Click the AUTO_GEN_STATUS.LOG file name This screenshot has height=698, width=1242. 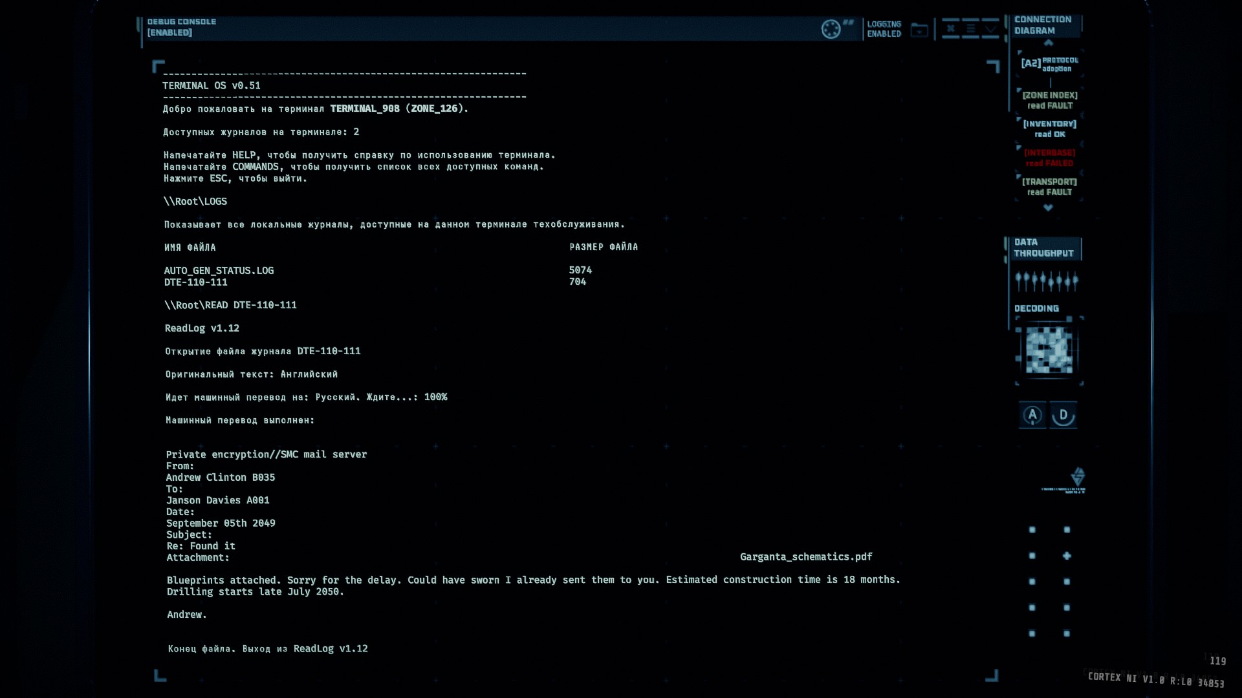click(219, 270)
